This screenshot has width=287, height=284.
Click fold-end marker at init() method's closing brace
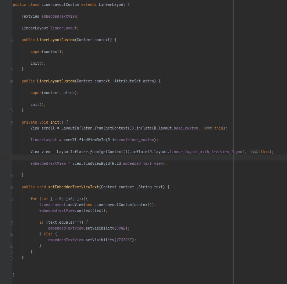pos(11,175)
